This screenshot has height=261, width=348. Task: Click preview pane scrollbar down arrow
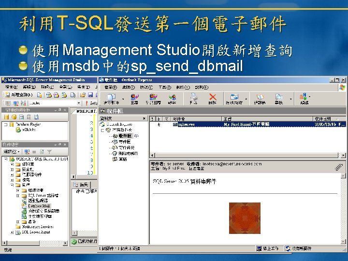(343, 242)
